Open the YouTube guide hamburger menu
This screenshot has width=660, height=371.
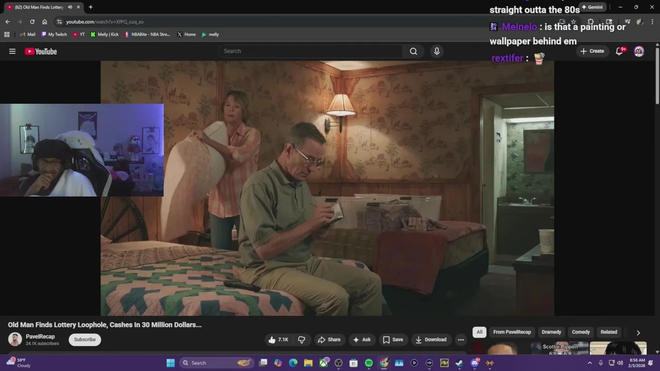pyautogui.click(x=12, y=51)
